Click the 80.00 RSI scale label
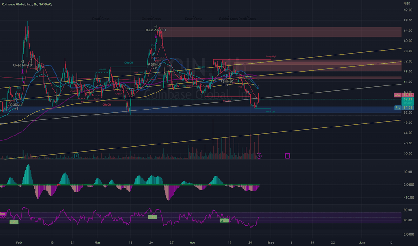This screenshot has height=246, width=418. [x=408, y=210]
